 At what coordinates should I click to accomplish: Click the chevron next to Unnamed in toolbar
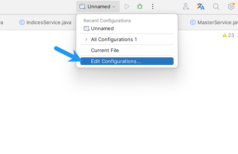[114, 7]
